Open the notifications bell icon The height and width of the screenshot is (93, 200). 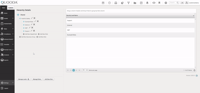tap(147, 3)
